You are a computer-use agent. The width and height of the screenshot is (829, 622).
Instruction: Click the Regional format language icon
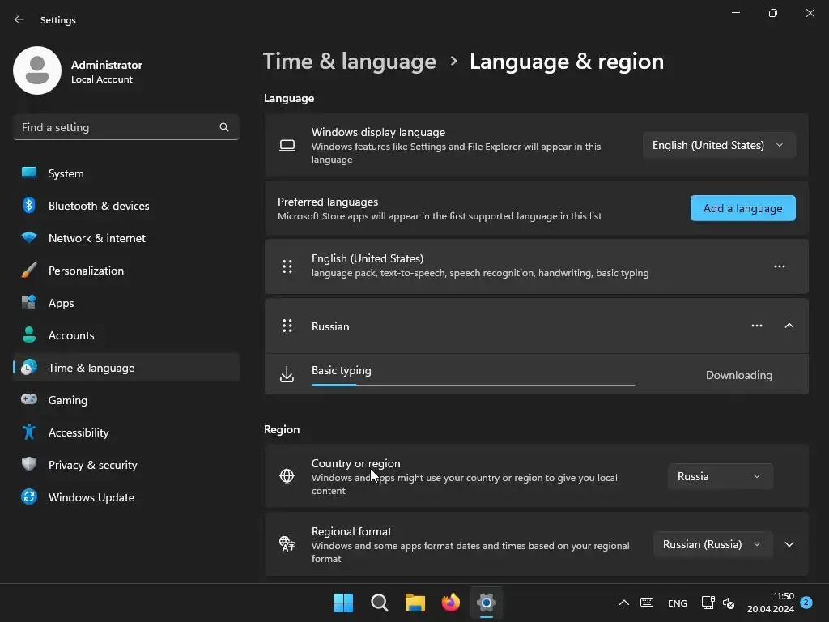pyautogui.click(x=287, y=543)
